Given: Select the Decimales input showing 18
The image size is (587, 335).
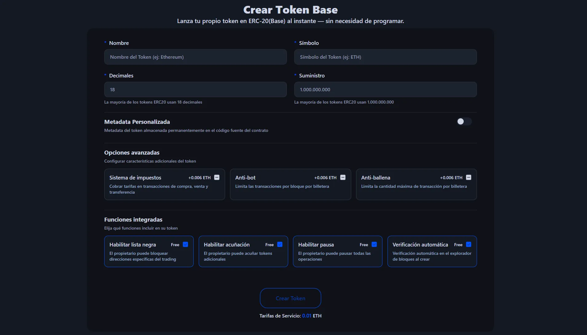Looking at the screenshot, I should click(195, 90).
